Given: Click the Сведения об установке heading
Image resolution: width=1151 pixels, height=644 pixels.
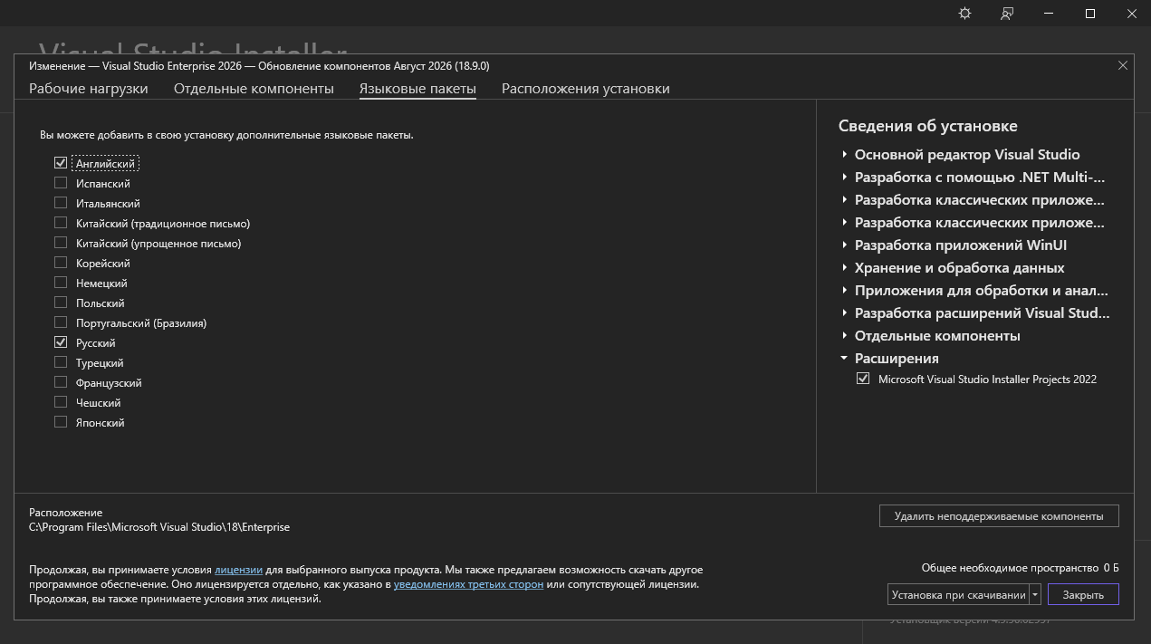Looking at the screenshot, I should [928, 126].
